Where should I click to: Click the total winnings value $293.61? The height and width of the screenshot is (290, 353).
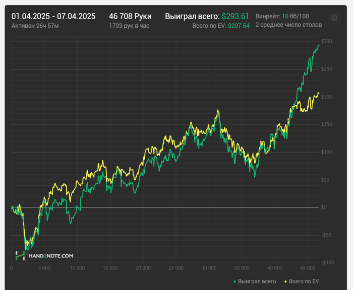click(x=236, y=17)
